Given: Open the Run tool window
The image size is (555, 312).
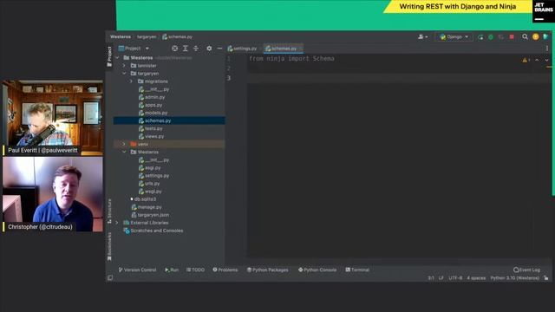Looking at the screenshot, I should tap(172, 270).
